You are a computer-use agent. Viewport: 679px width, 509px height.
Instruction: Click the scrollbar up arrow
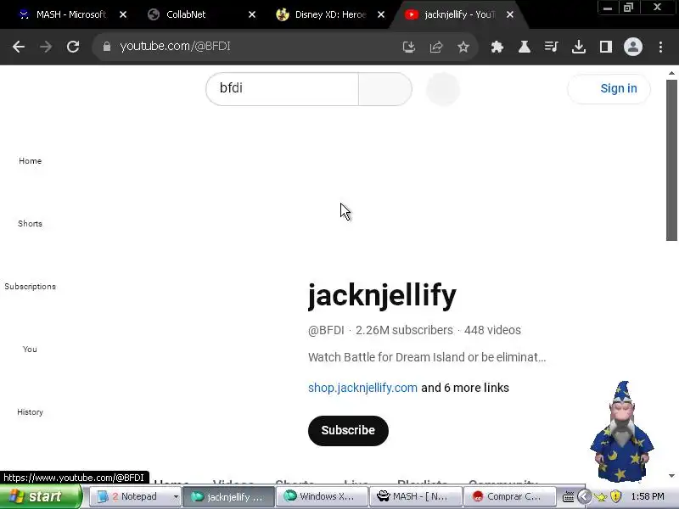[671, 73]
